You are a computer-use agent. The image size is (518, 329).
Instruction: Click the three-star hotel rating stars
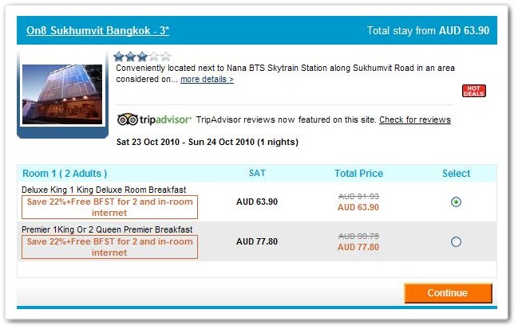142,57
